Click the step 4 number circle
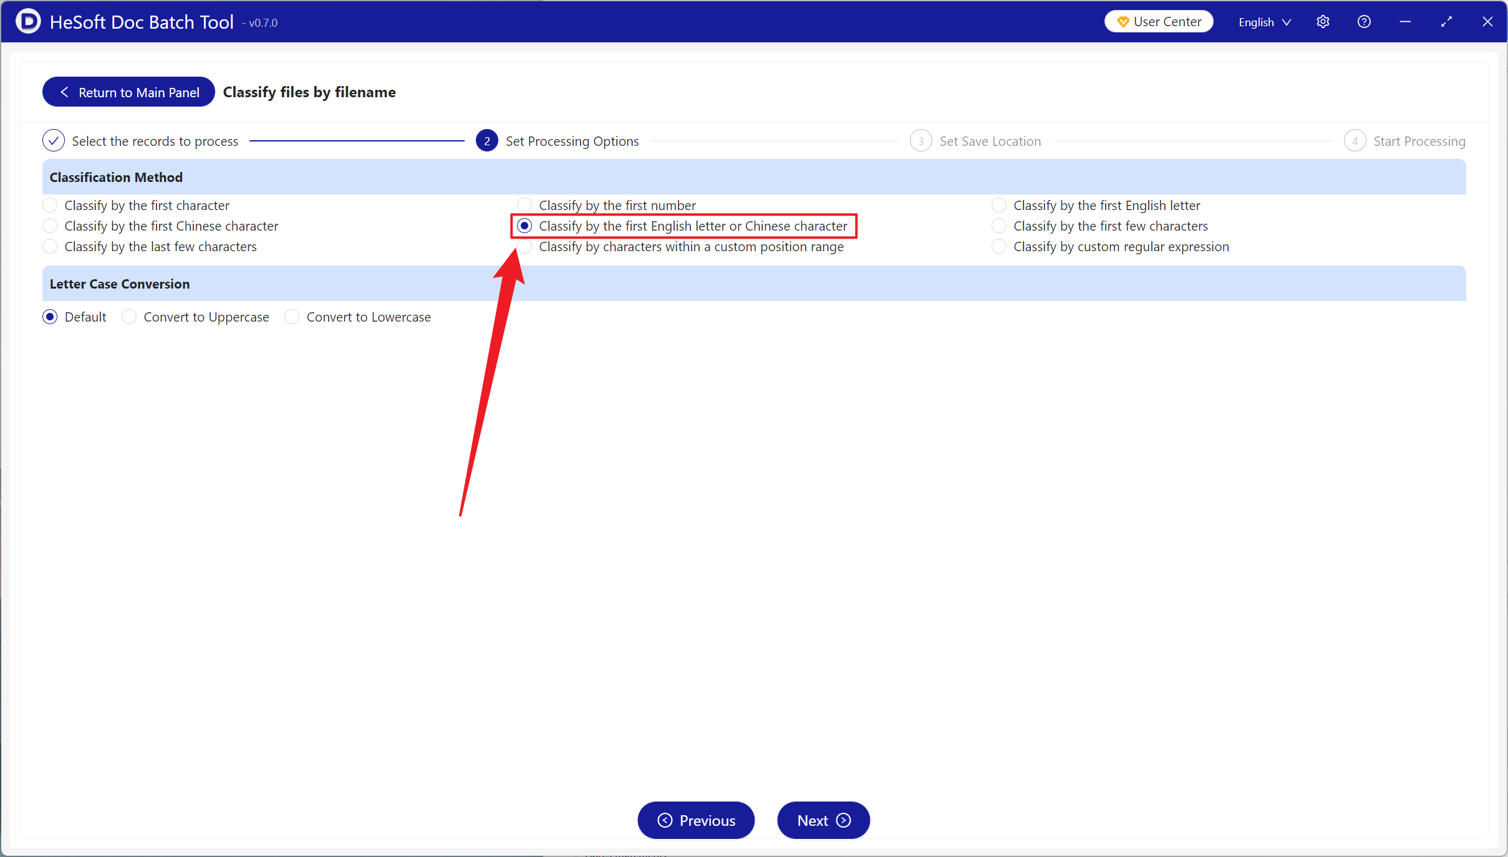The width and height of the screenshot is (1508, 857). [x=1355, y=141]
